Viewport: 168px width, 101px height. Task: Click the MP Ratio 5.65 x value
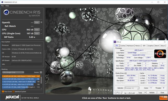pos(32,37)
